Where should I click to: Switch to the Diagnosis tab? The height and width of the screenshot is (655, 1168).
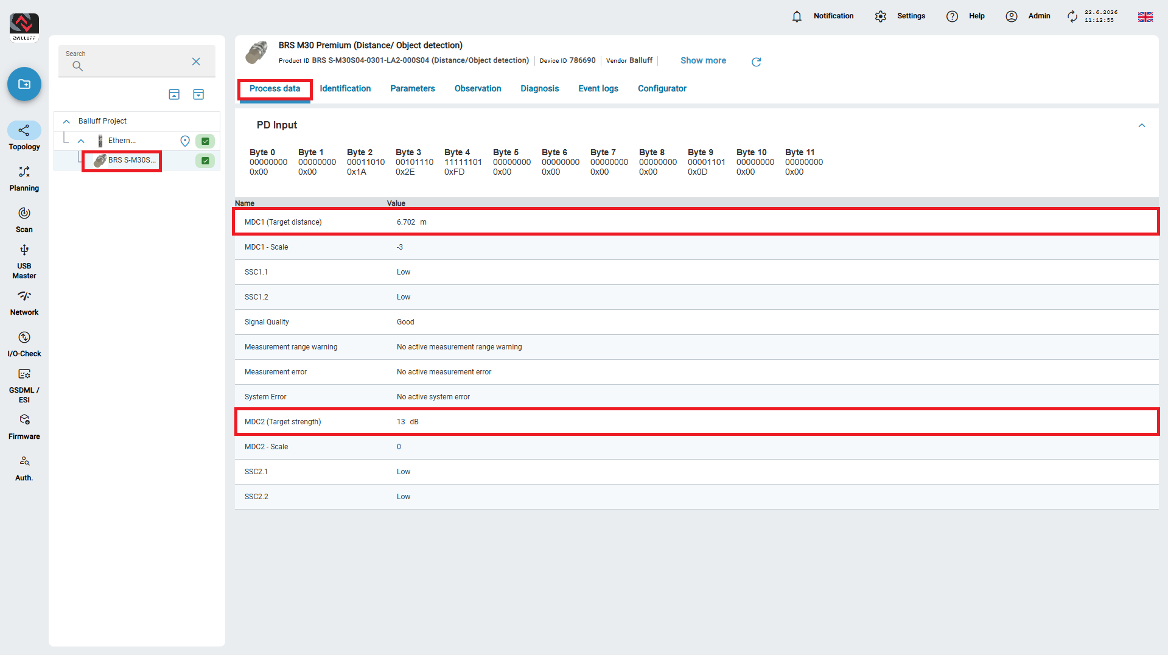[539, 88]
